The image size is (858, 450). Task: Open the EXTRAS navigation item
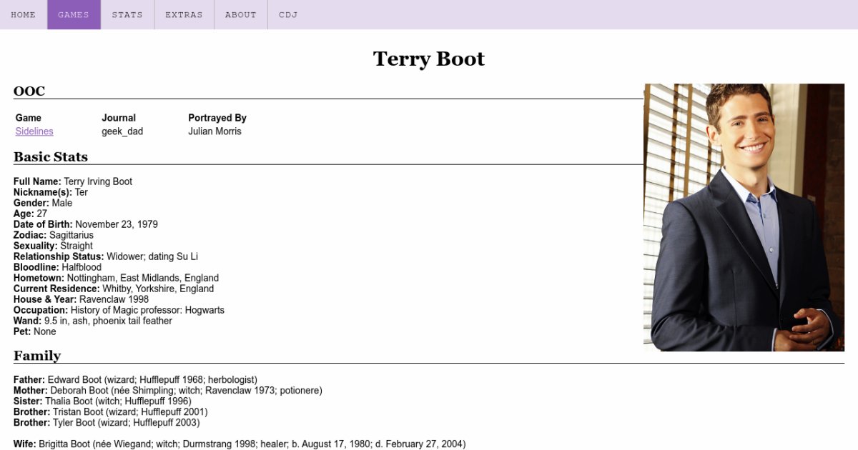[184, 15]
